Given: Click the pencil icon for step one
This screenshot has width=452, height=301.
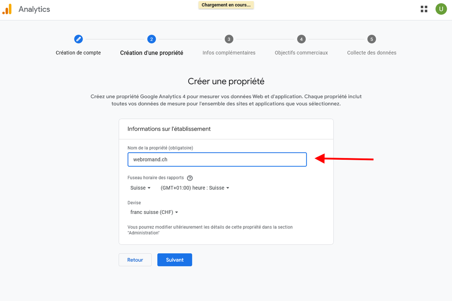Looking at the screenshot, I should [78, 39].
